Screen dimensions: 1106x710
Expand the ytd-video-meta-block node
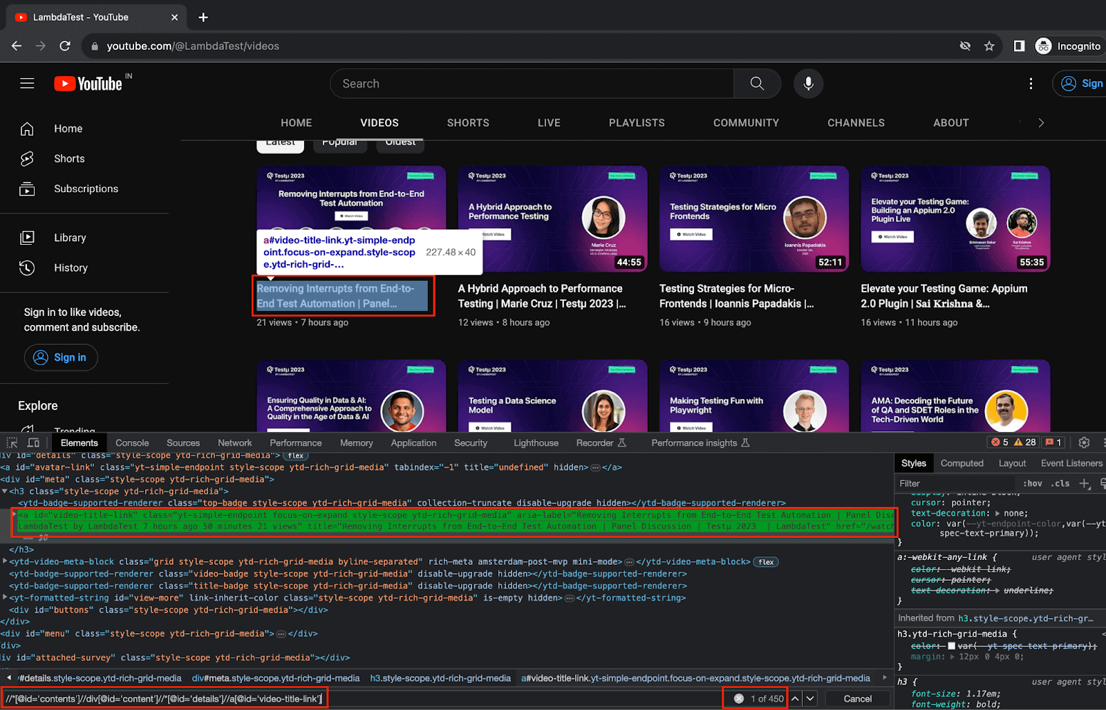[x=5, y=562]
